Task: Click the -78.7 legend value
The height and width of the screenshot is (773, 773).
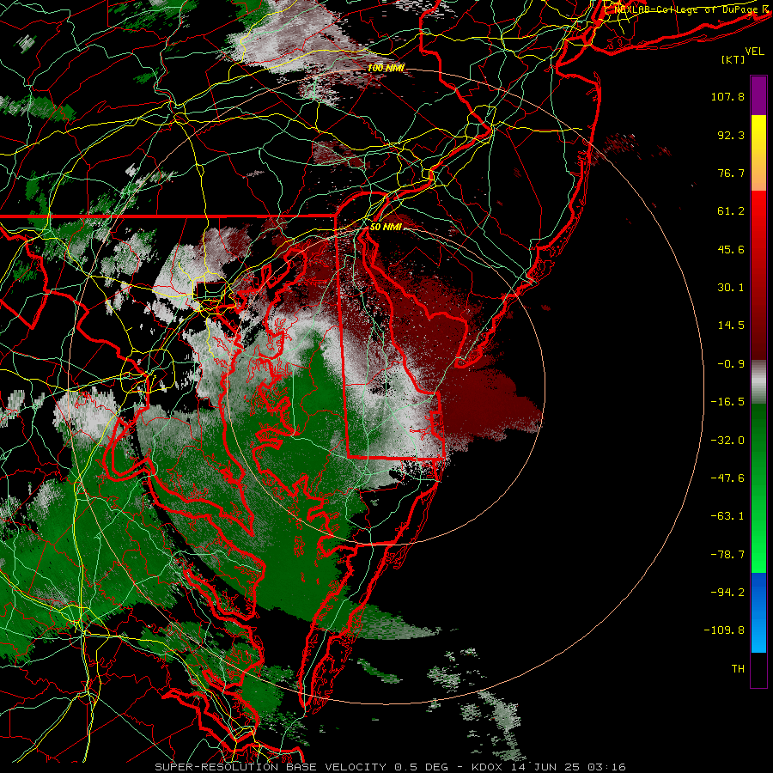Action: (x=727, y=555)
